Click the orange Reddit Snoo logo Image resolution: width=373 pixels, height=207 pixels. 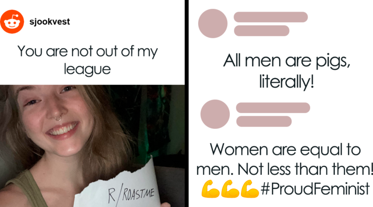click(x=12, y=21)
